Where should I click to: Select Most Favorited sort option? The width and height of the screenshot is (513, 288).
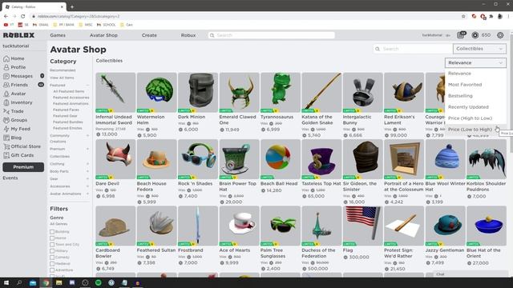point(475,85)
